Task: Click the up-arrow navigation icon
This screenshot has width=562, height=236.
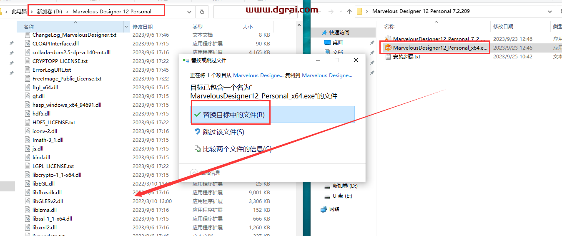Action: click(349, 12)
